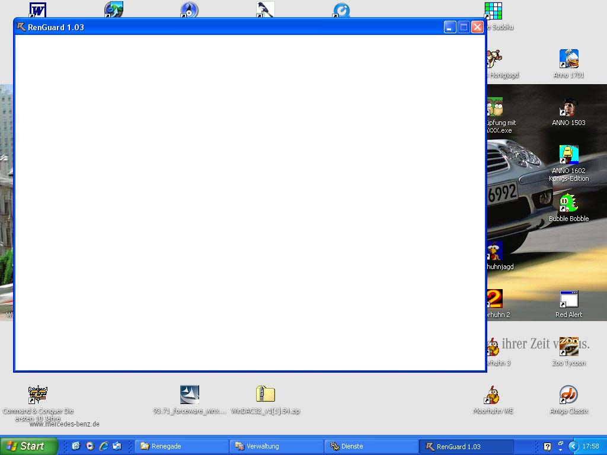Select the WinDAC32 zip file icon
The image size is (607, 455).
point(265,395)
